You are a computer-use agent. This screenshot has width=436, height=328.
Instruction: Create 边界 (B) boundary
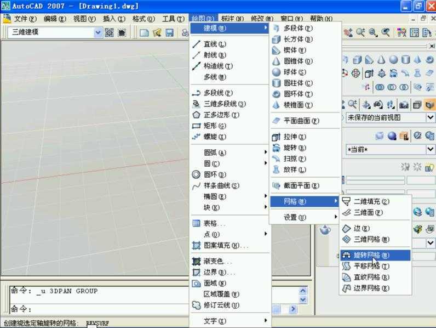click(230, 272)
